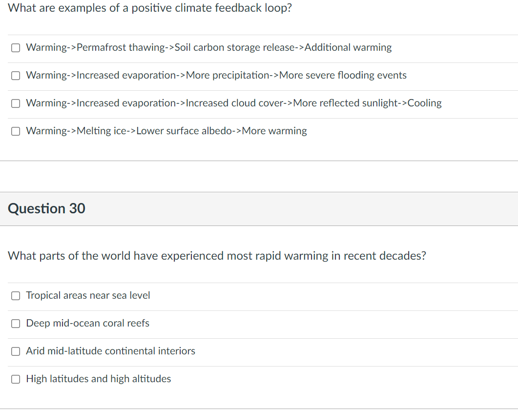Click the permafrost thawing answer text

[x=209, y=47]
